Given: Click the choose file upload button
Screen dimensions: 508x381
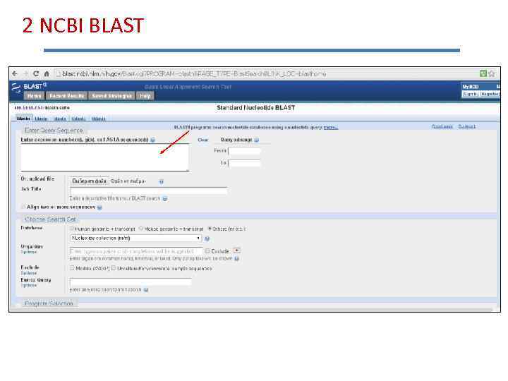Looking at the screenshot, I should click(x=89, y=181).
